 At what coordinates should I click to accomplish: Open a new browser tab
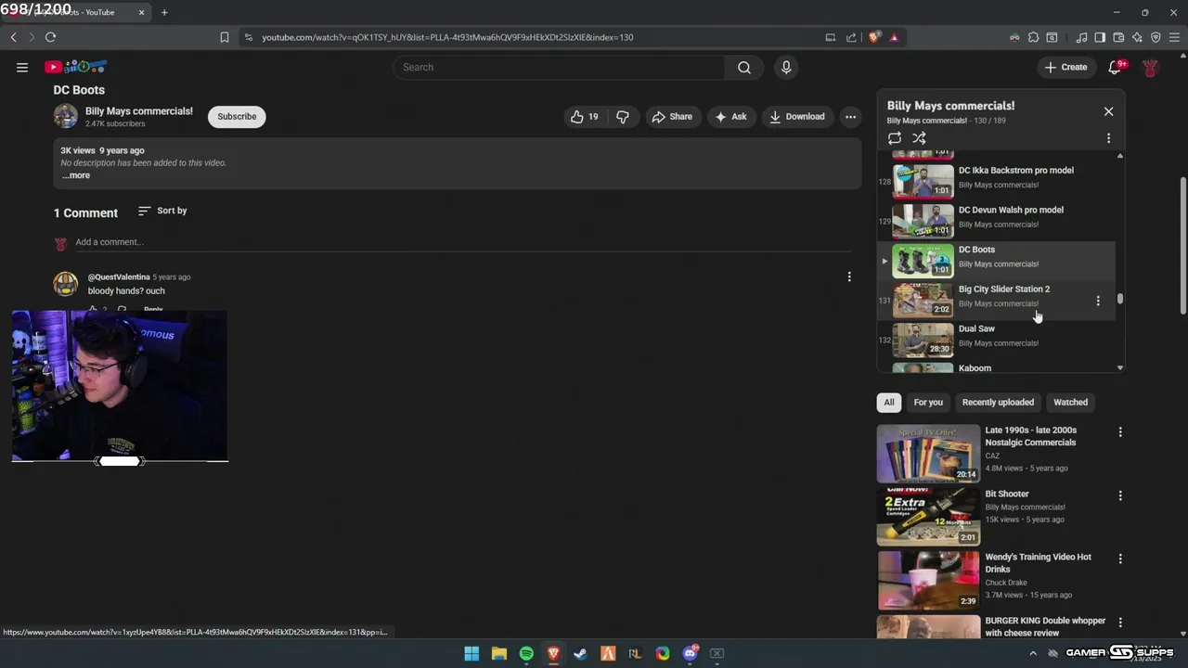point(164,12)
